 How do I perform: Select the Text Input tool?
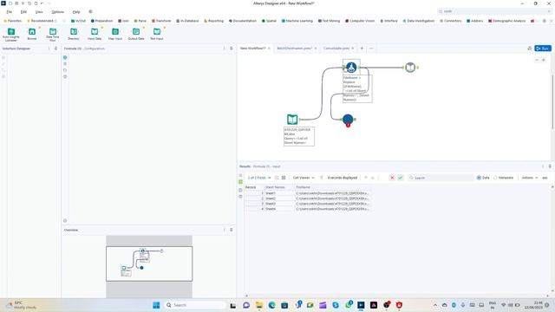(x=157, y=33)
